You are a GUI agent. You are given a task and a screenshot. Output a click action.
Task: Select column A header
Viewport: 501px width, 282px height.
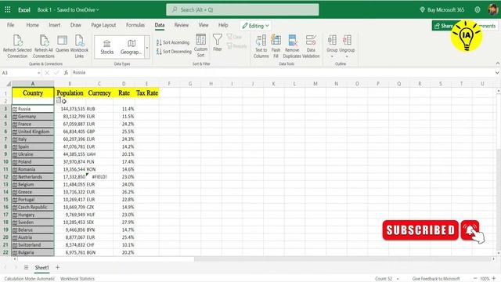[33, 84]
